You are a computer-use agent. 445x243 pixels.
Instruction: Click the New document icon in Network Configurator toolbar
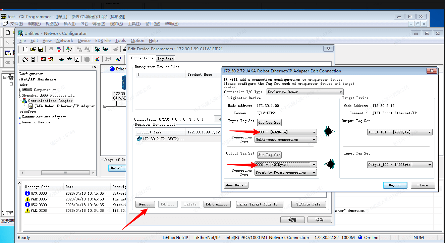tap(25, 49)
